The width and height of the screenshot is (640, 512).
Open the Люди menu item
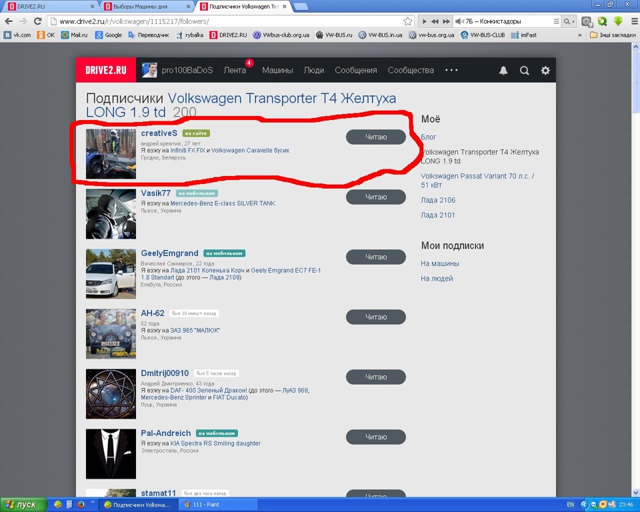tap(314, 70)
